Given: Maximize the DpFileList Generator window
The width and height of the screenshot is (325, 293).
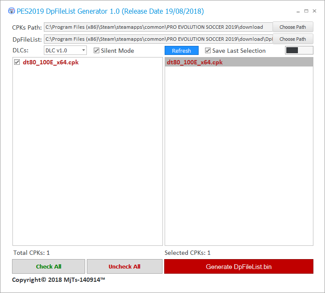Looking at the screenshot, I should 306,11.
